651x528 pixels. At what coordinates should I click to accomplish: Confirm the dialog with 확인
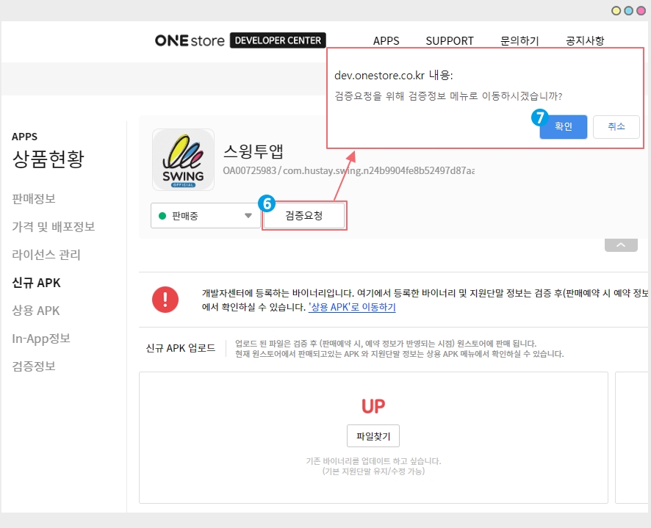[x=563, y=126]
